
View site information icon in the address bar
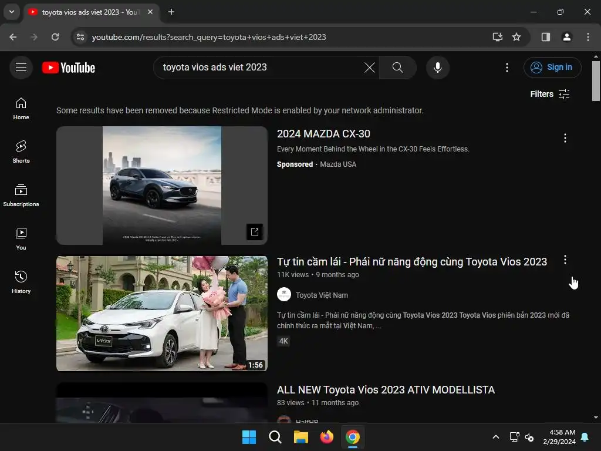[80, 37]
